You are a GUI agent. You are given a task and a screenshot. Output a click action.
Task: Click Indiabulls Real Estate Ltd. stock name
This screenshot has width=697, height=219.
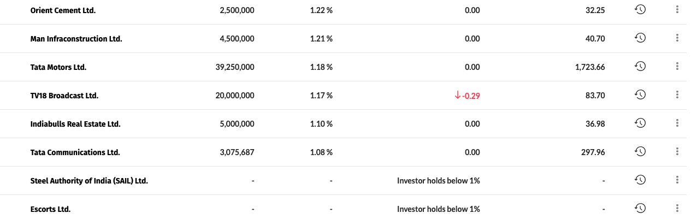75,124
